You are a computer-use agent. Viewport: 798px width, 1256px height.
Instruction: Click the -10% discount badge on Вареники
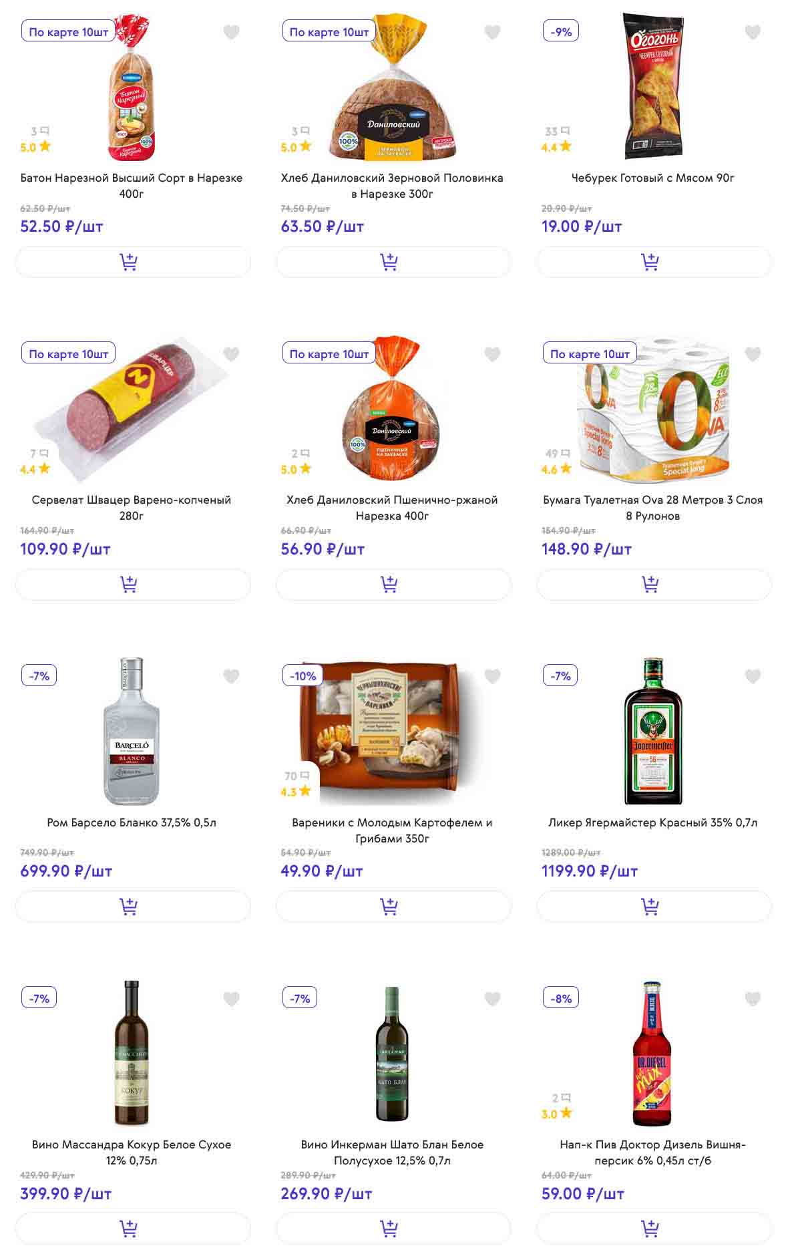tap(303, 676)
